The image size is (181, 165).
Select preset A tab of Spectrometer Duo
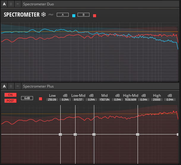pyautogui.click(x=4, y=4)
